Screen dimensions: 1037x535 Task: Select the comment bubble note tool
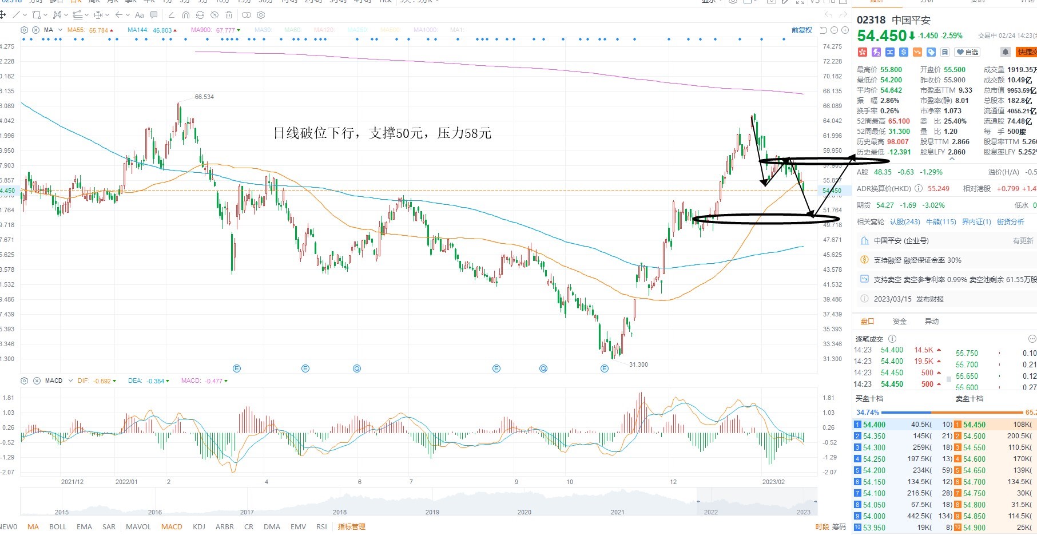click(154, 15)
